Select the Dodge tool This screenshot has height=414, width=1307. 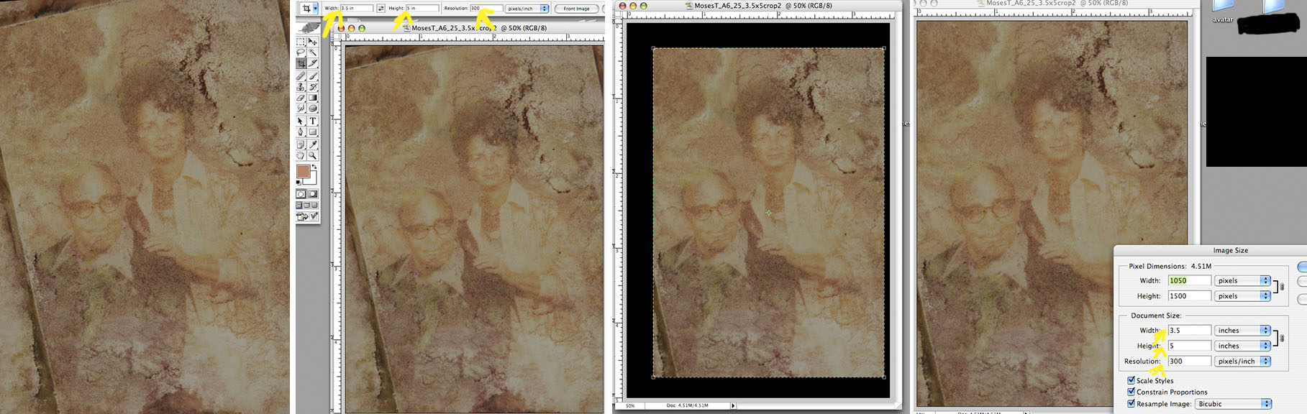[313, 109]
